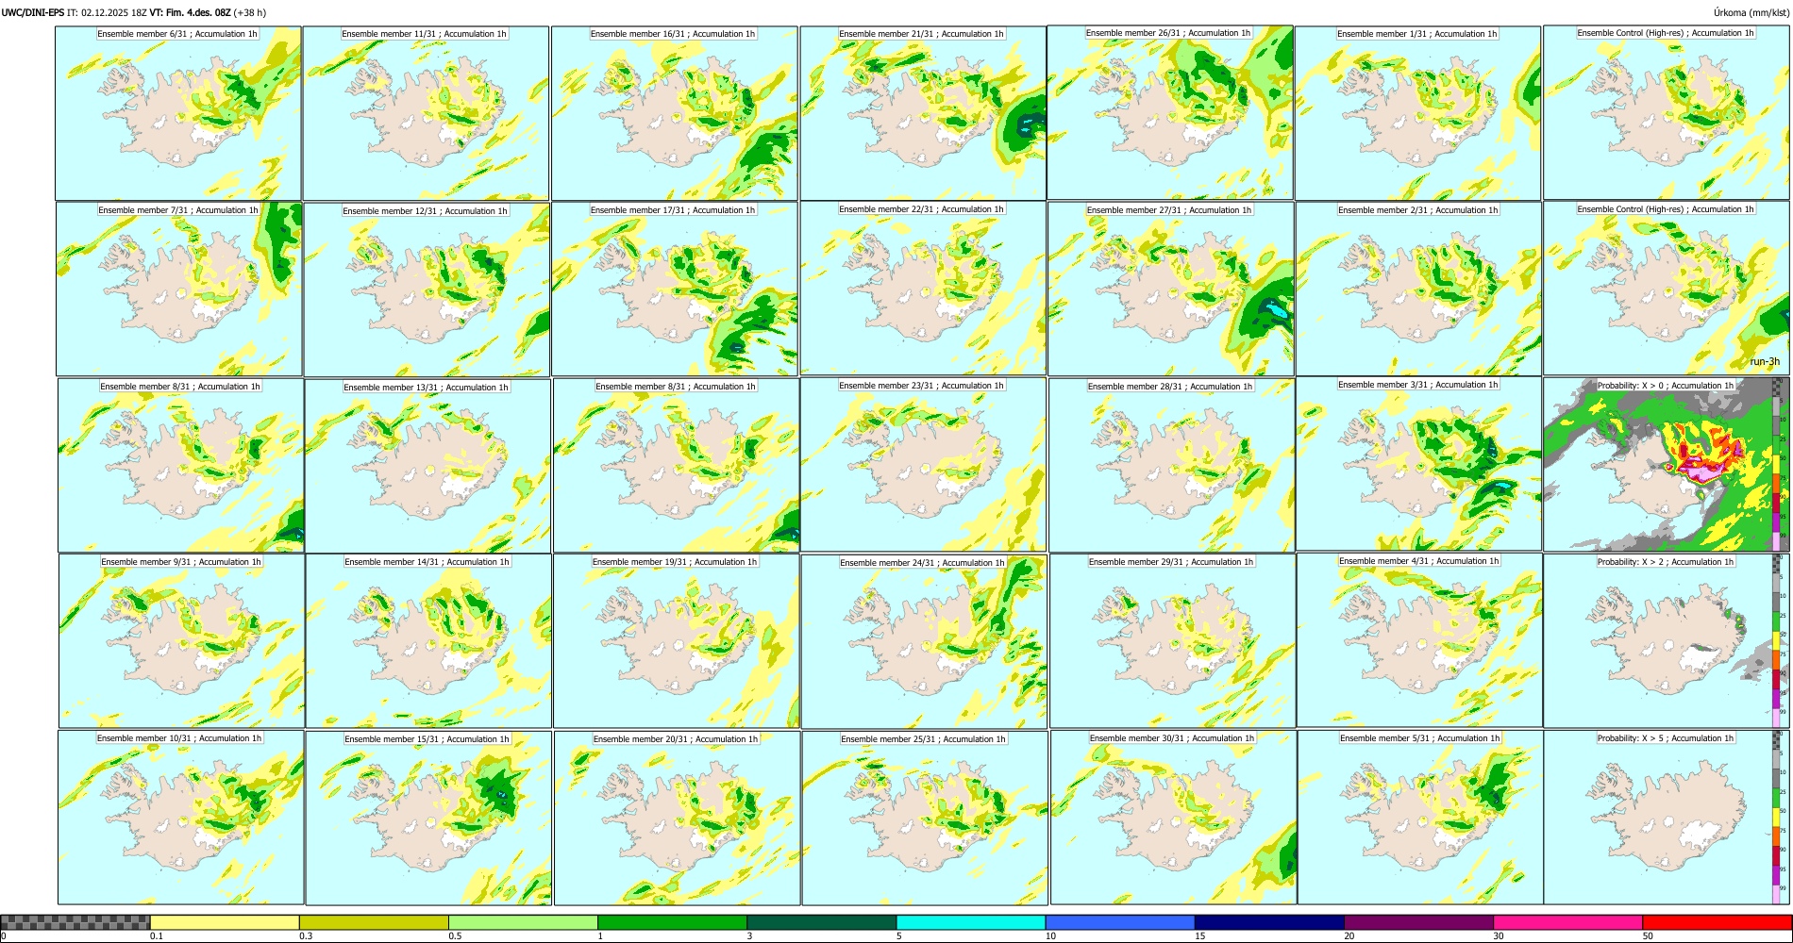Image resolution: width=1793 pixels, height=943 pixels.
Task: Open the Ensemble member 22/31 map
Action: [x=923, y=289]
